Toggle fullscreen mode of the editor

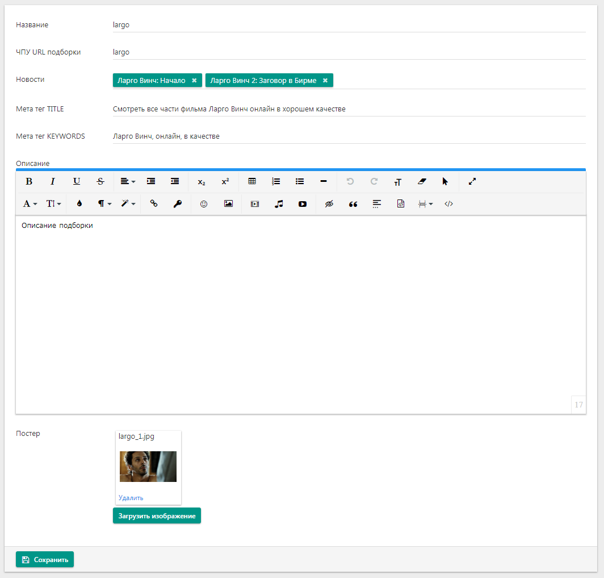(472, 181)
